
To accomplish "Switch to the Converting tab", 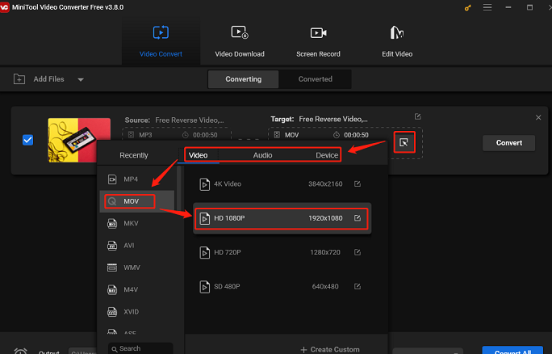I will point(243,79).
